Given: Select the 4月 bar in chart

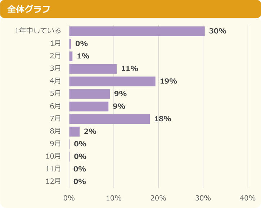Looking at the screenshot, I should click(112, 81).
